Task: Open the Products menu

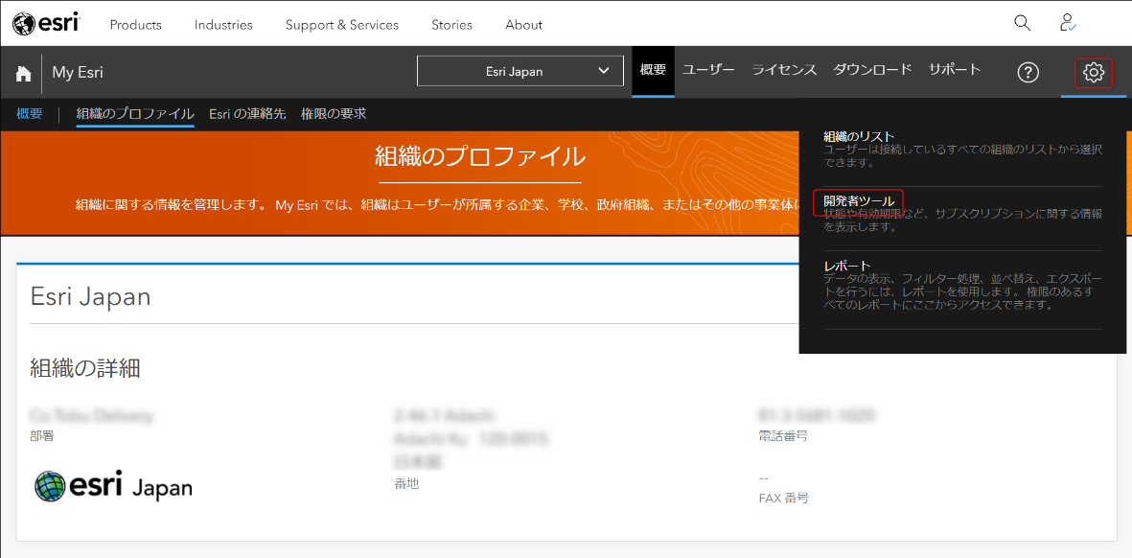Action: coord(136,25)
